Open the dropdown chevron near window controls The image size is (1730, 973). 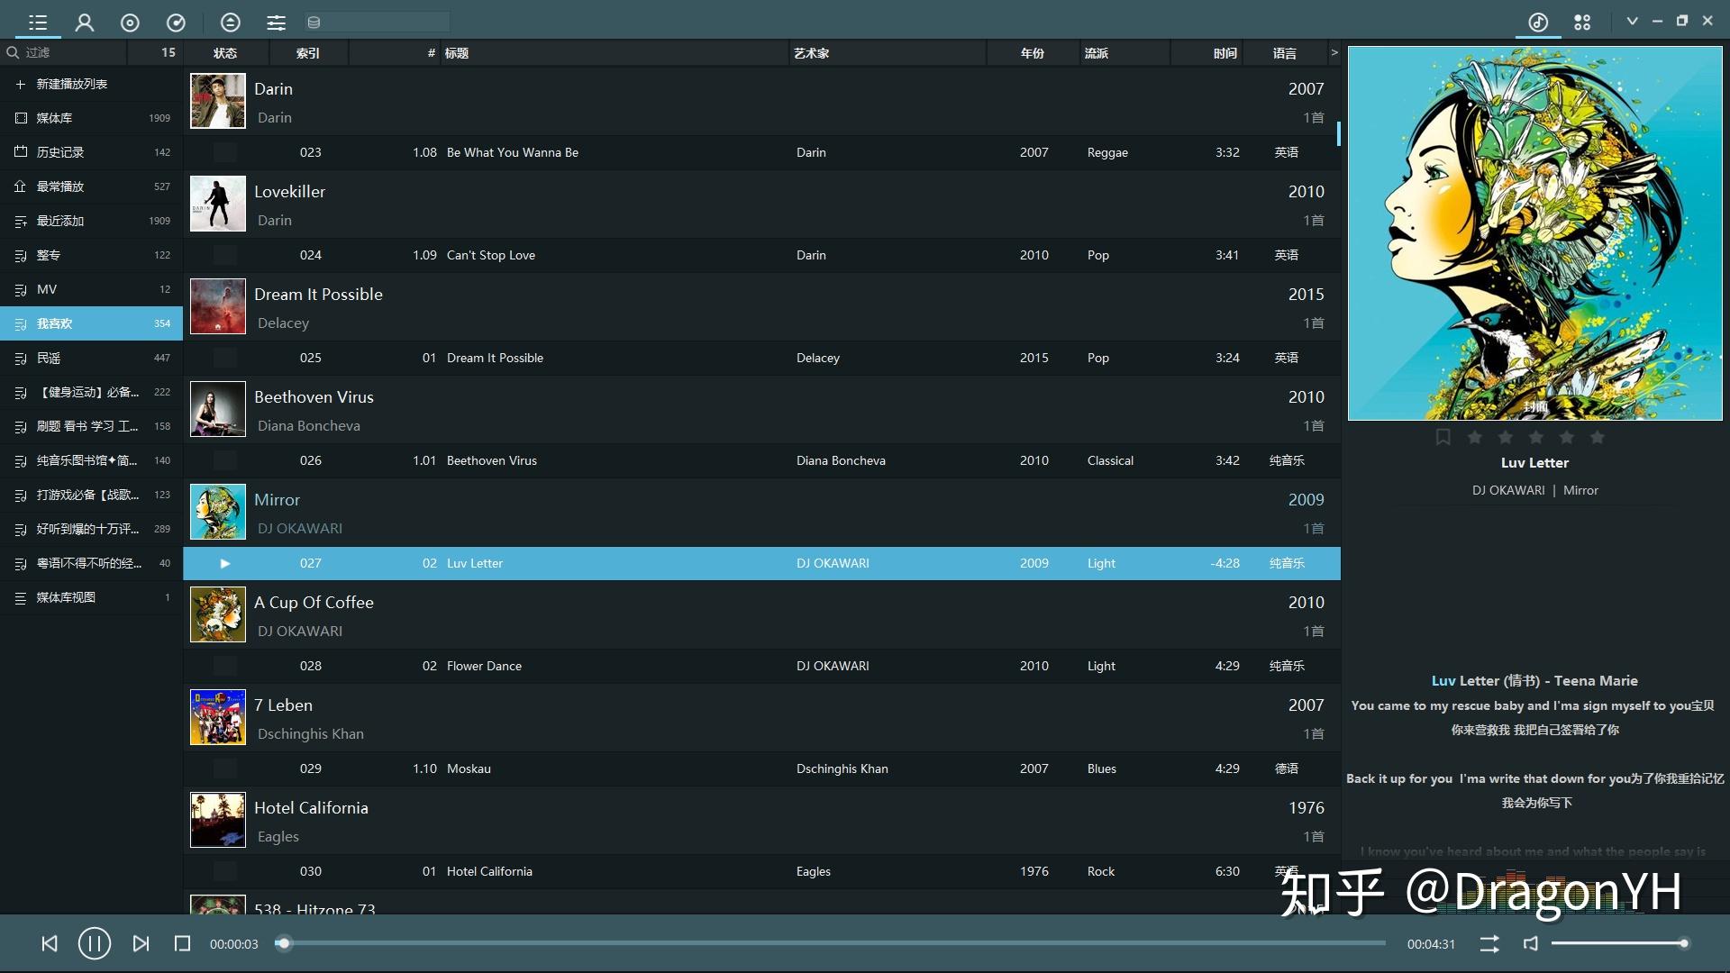1633,20
